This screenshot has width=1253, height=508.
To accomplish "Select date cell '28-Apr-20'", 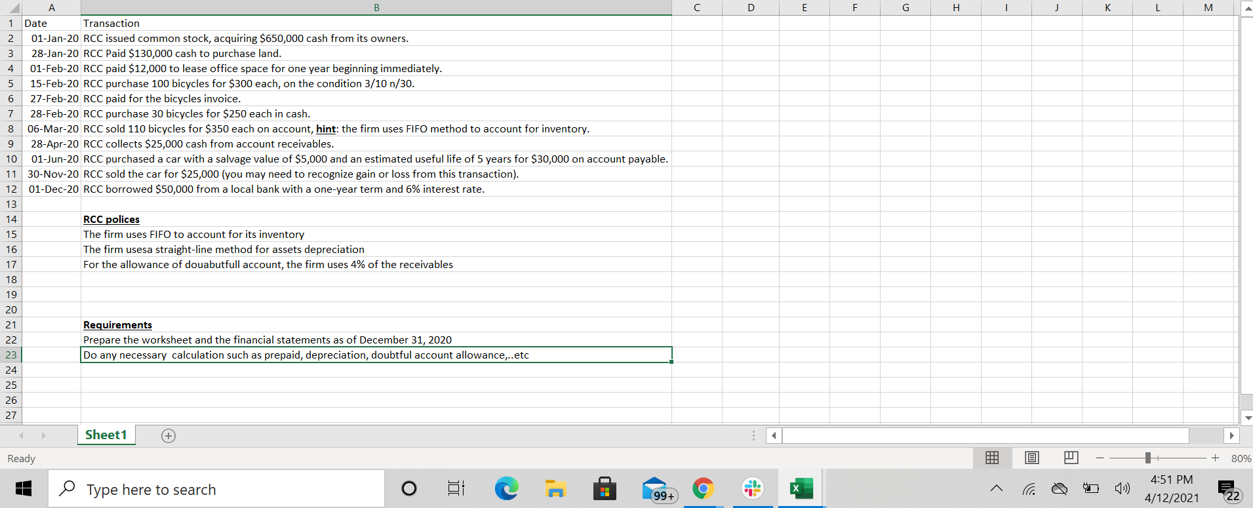I will tap(51, 144).
